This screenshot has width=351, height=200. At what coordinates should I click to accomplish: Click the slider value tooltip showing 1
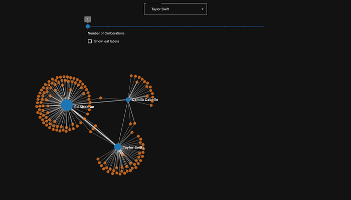click(x=88, y=19)
